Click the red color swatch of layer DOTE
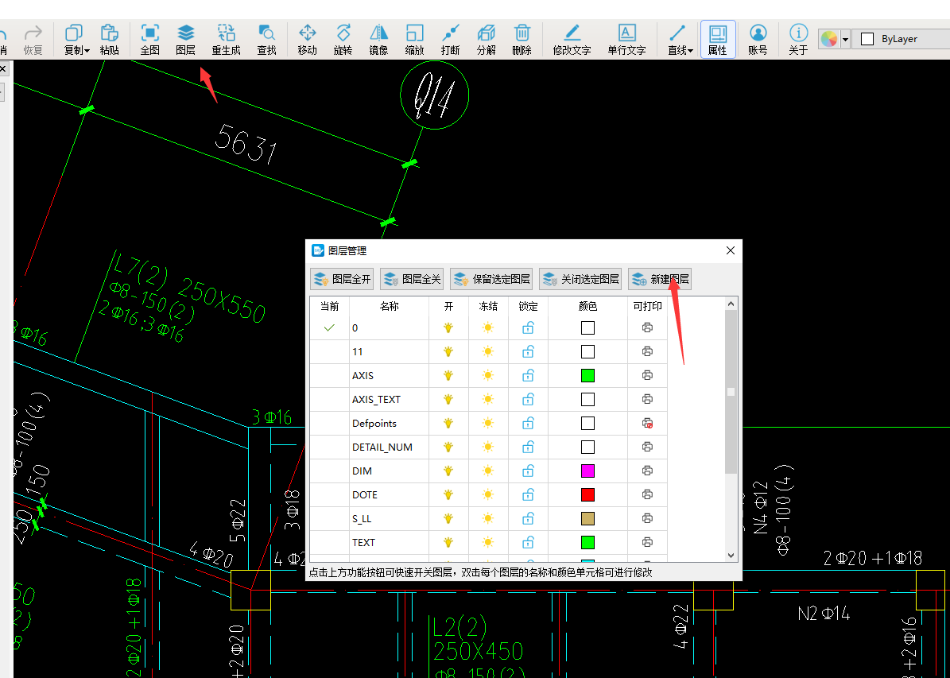Viewport: 950px width, 678px height. coord(587,494)
